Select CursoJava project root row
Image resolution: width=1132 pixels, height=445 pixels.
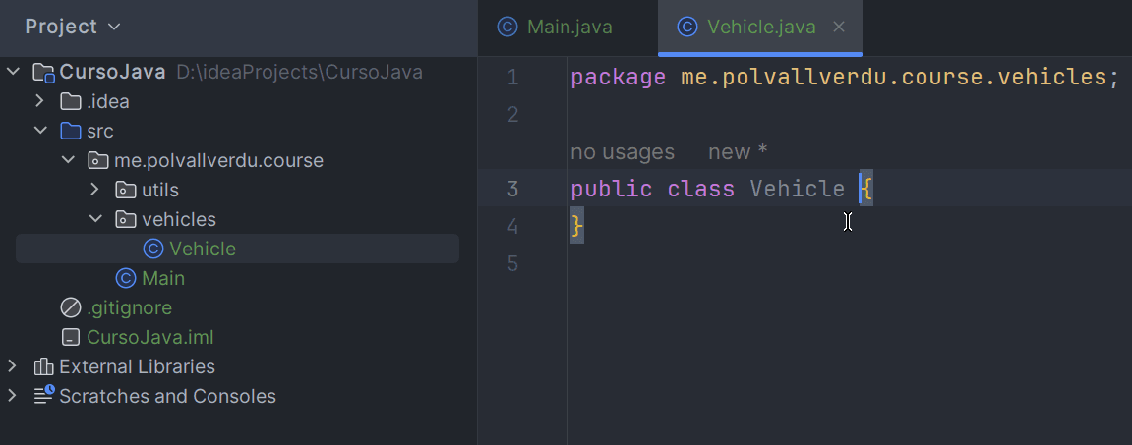[x=238, y=72]
